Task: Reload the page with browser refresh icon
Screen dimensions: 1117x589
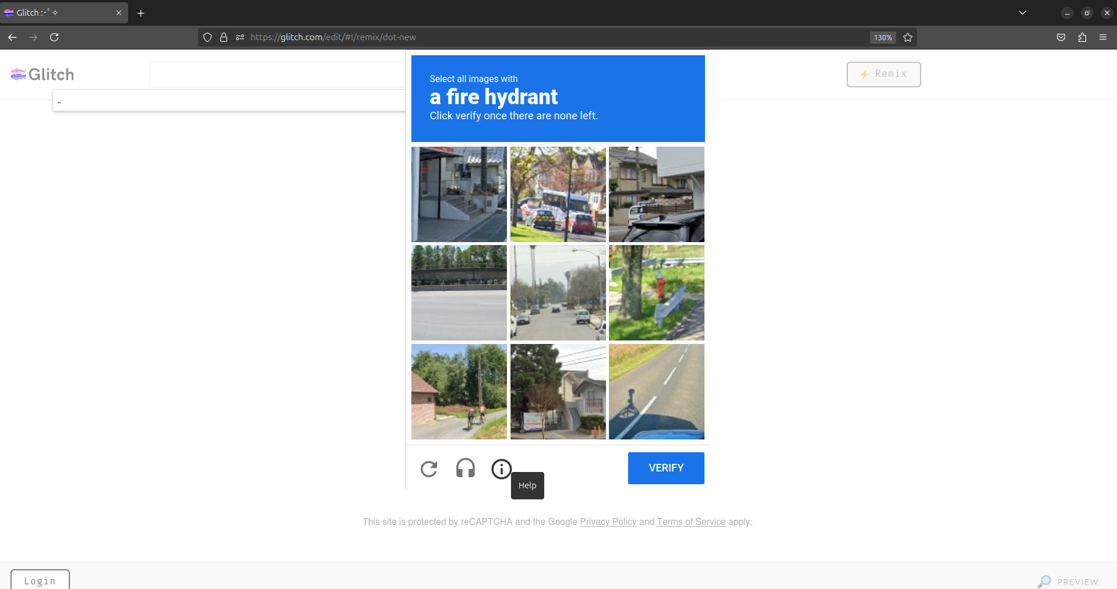Action: point(54,37)
